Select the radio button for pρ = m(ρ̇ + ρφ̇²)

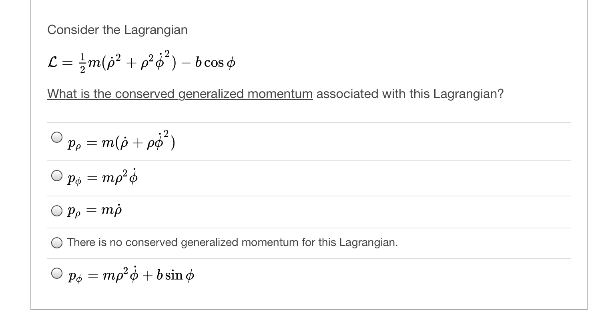[58, 138]
